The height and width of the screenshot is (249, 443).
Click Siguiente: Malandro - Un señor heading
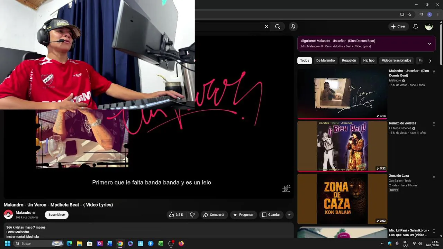pyautogui.click(x=338, y=41)
